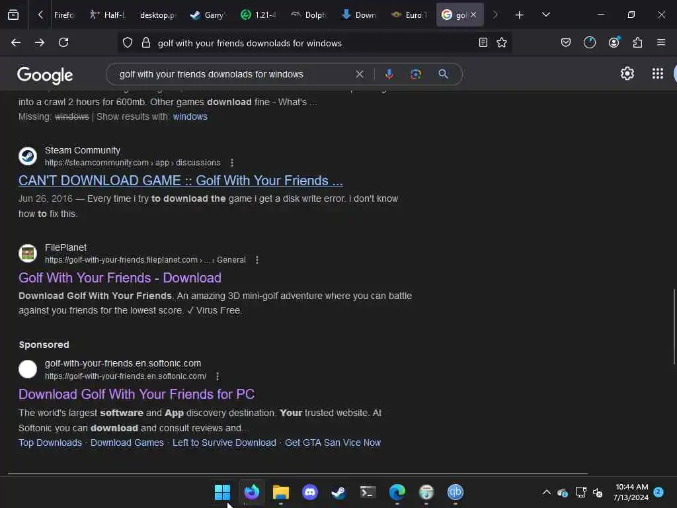Open the Top Downloads sitelink
This screenshot has width=677, height=508.
point(50,443)
